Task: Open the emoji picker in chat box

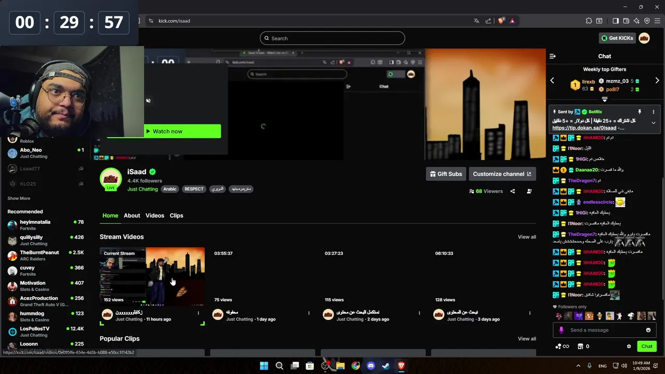Action: [648, 330]
